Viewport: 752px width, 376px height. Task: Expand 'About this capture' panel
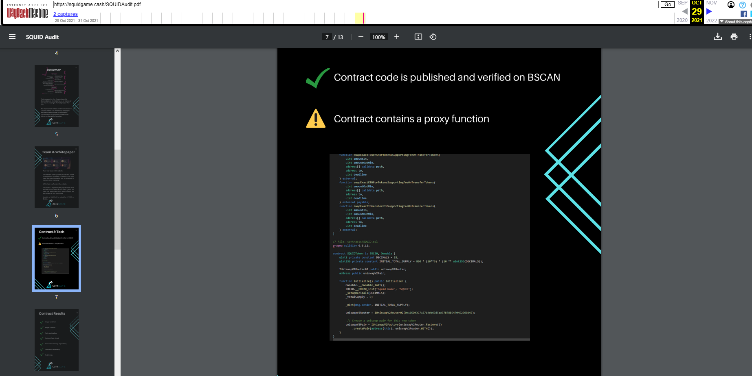pyautogui.click(x=736, y=22)
